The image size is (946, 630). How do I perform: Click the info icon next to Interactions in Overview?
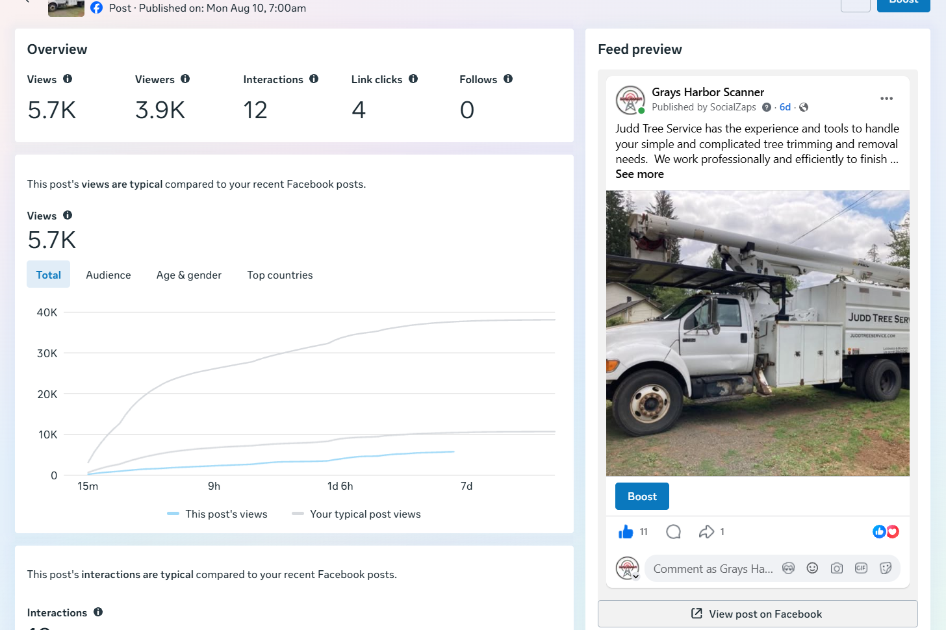[314, 79]
